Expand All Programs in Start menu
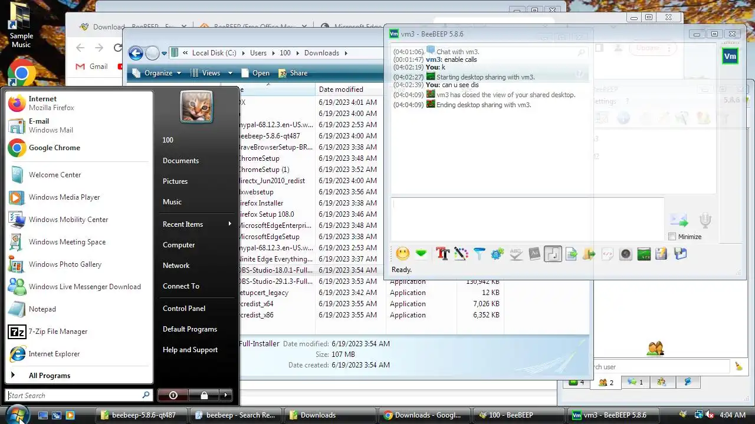The image size is (755, 424). tap(79, 376)
